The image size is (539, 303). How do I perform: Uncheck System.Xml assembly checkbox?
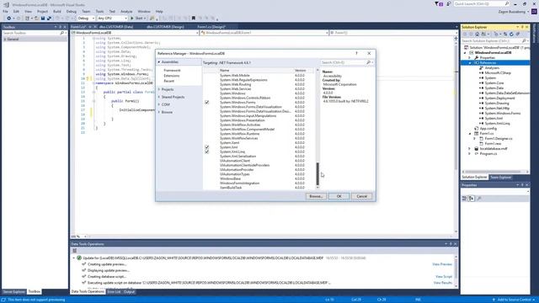click(207, 147)
